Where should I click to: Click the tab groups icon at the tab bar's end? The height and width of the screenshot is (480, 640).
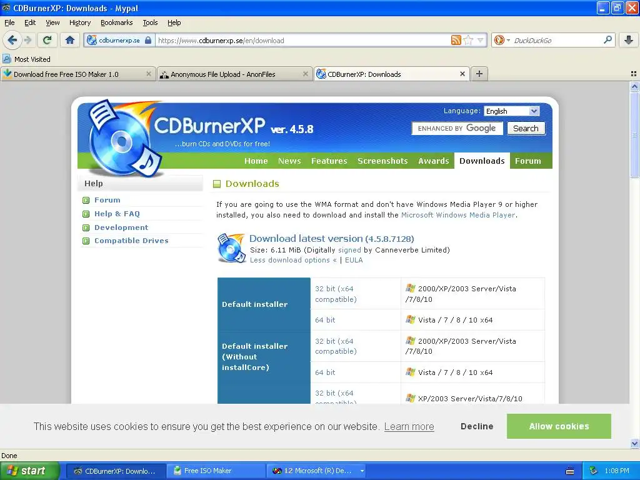634,74
